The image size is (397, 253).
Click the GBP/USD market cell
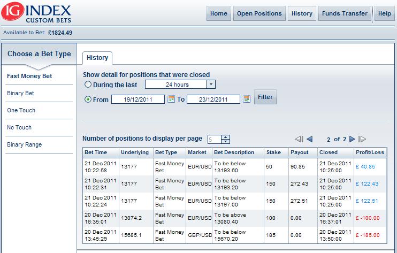(x=200, y=235)
